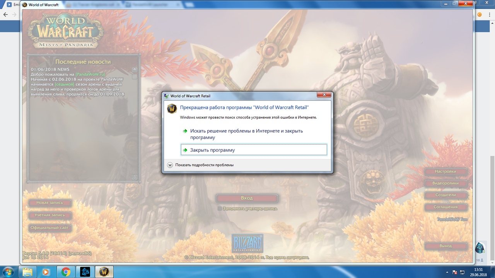Screen dimensions: 495x278
Task: Click the [седьмой] link in news text
Action: pos(65,84)
